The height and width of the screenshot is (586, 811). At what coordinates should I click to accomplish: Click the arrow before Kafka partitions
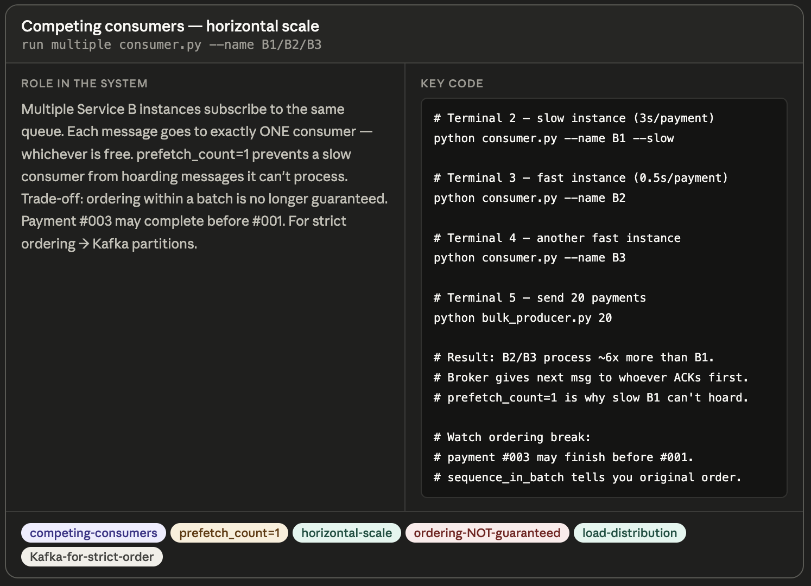click(84, 244)
